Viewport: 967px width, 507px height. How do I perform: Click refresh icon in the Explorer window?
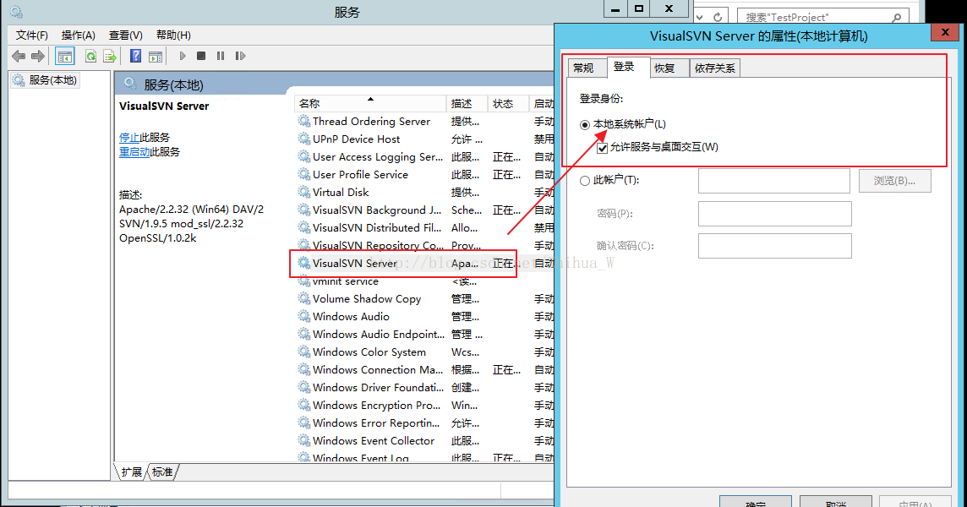(718, 17)
